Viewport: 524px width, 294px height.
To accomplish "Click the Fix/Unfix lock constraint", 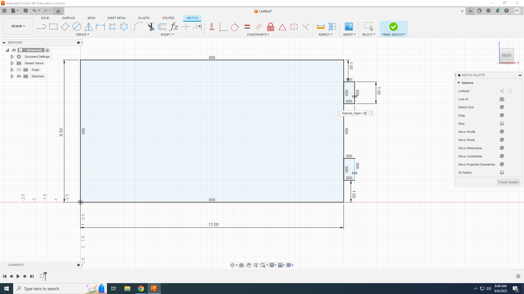I will [270, 27].
